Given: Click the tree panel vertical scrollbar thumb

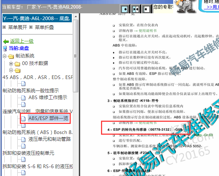Looking at the screenshot, I should [75, 56].
